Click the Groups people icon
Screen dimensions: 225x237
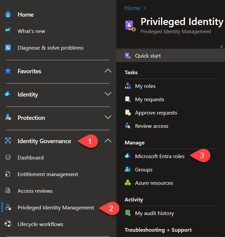(x=128, y=169)
